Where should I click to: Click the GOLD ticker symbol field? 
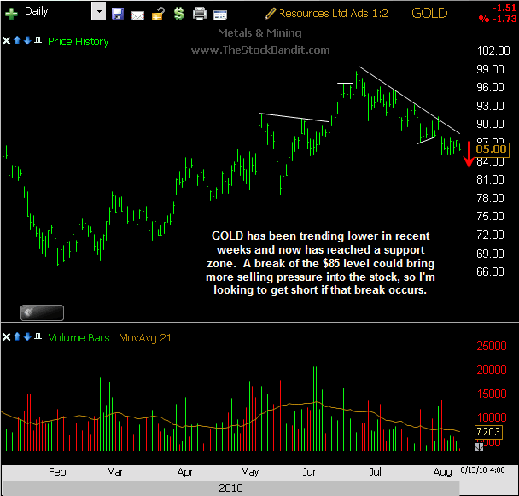click(429, 13)
